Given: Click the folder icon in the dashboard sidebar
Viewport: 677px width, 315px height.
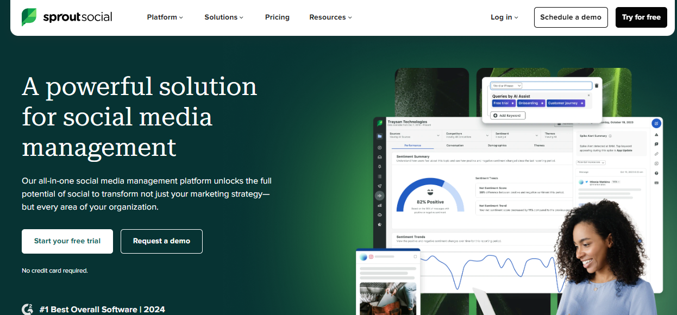Looking at the screenshot, I should pyautogui.click(x=380, y=136).
